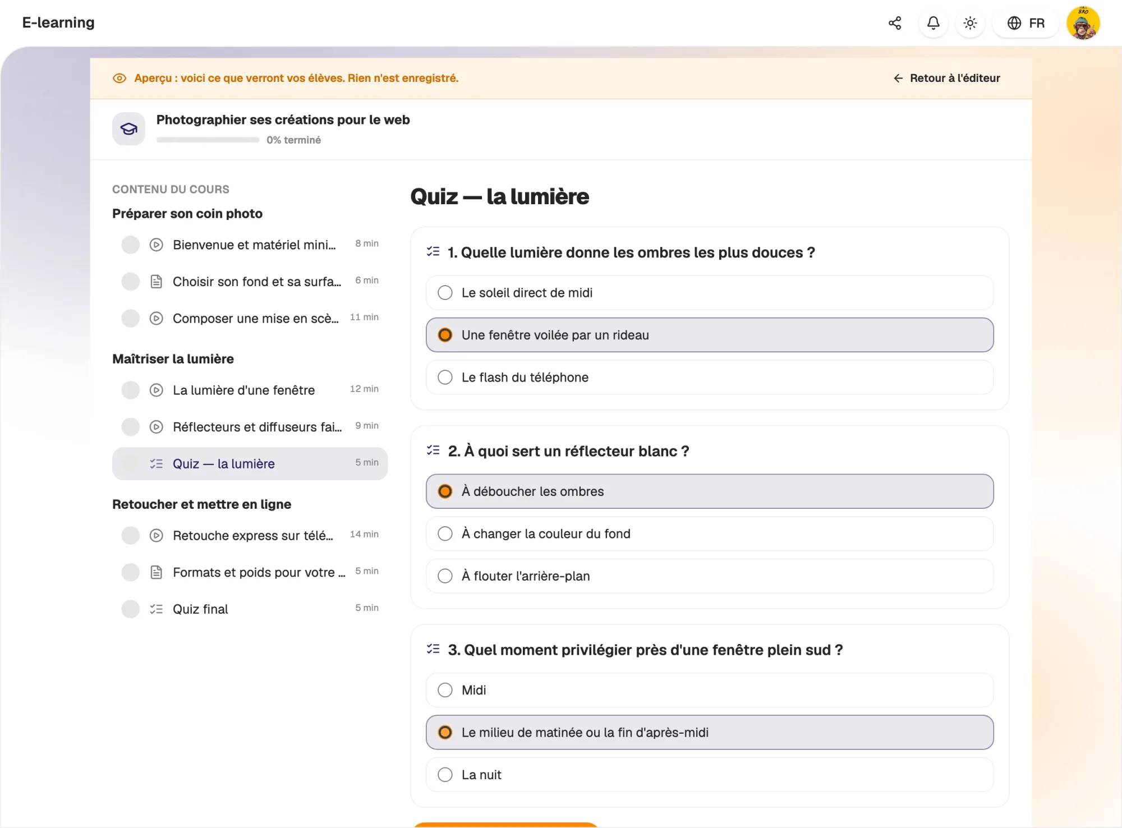Click the main Quiz — la lumière heading
This screenshot has width=1122, height=828.
500,196
